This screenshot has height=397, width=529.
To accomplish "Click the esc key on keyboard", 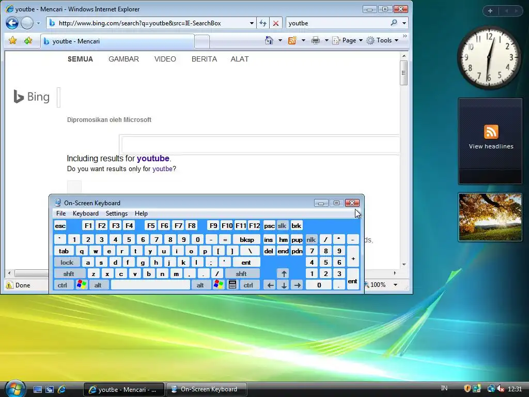I will [60, 225].
